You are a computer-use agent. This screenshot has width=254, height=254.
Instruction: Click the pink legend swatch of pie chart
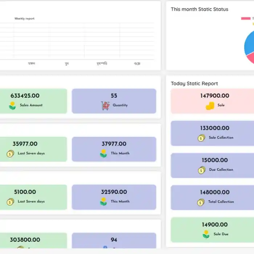point(246,19)
